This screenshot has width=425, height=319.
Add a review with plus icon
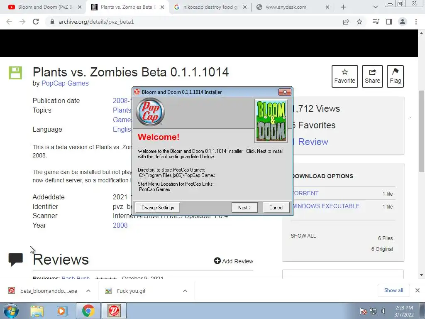point(234,261)
